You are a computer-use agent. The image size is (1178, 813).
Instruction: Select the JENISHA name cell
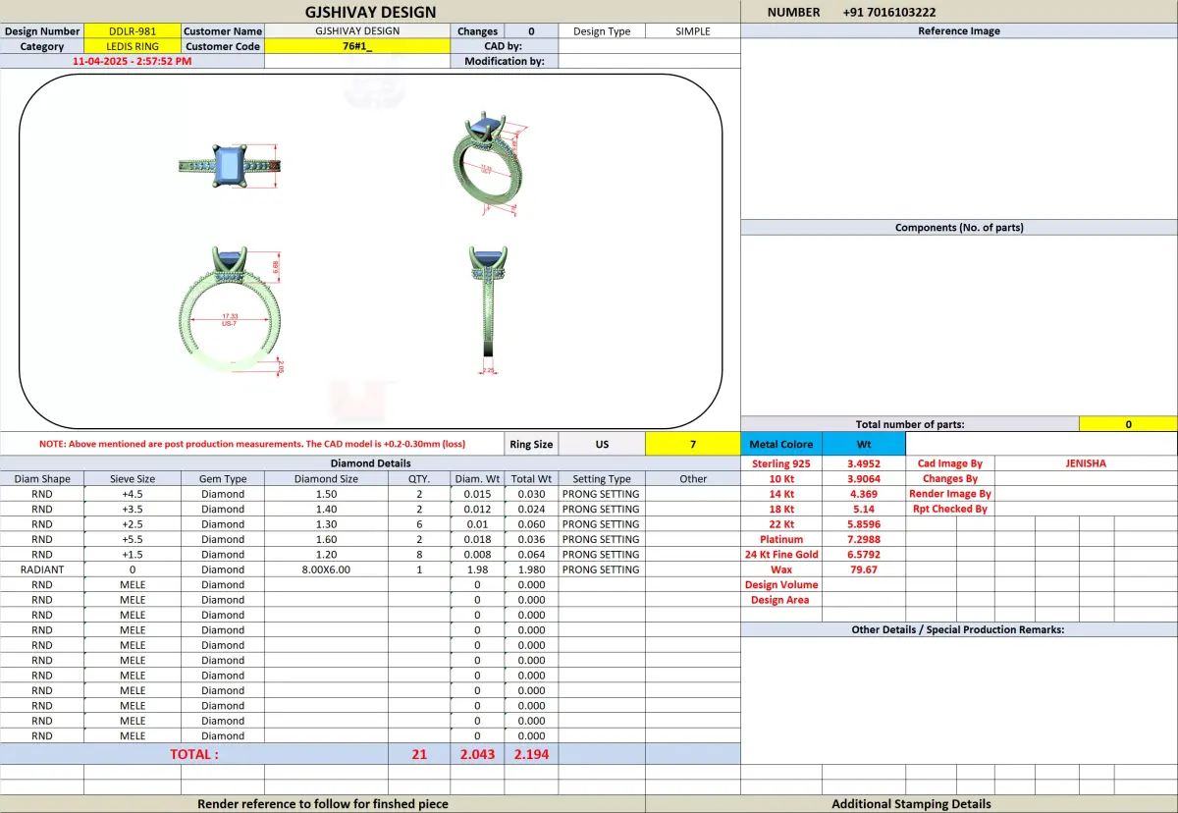[x=1086, y=463]
